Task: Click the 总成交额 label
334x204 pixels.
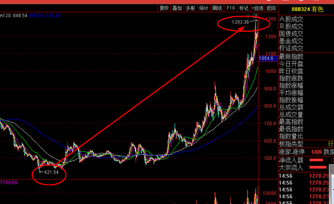Action: [291, 107]
